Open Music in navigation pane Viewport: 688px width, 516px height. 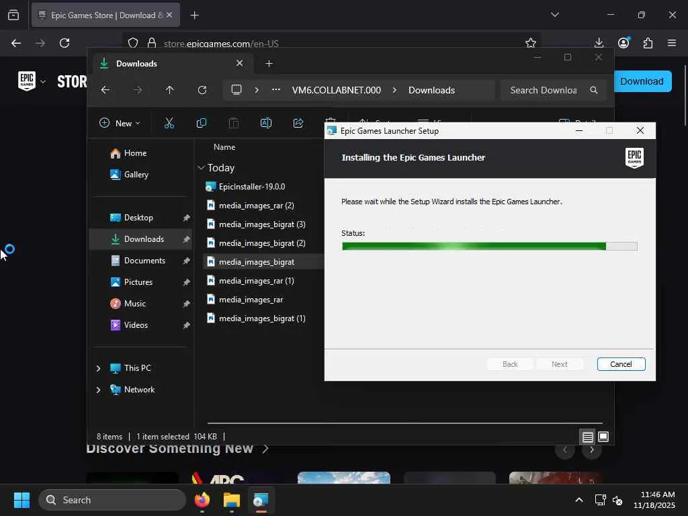(134, 304)
